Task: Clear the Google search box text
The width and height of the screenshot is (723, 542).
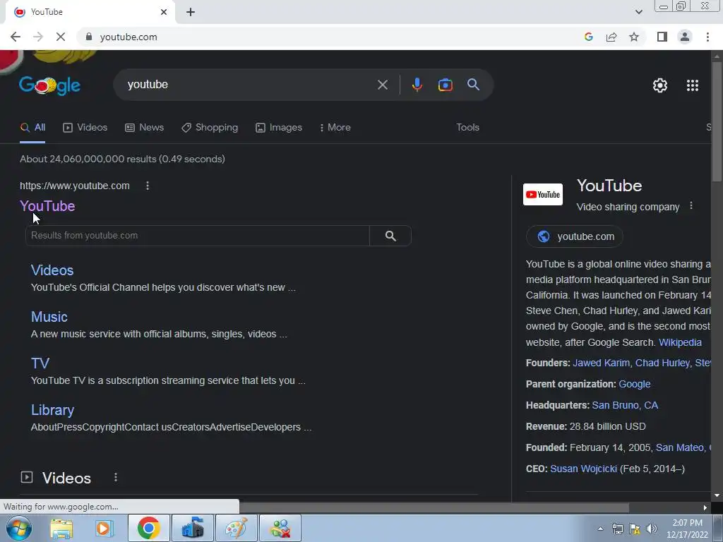Action: [x=382, y=85]
